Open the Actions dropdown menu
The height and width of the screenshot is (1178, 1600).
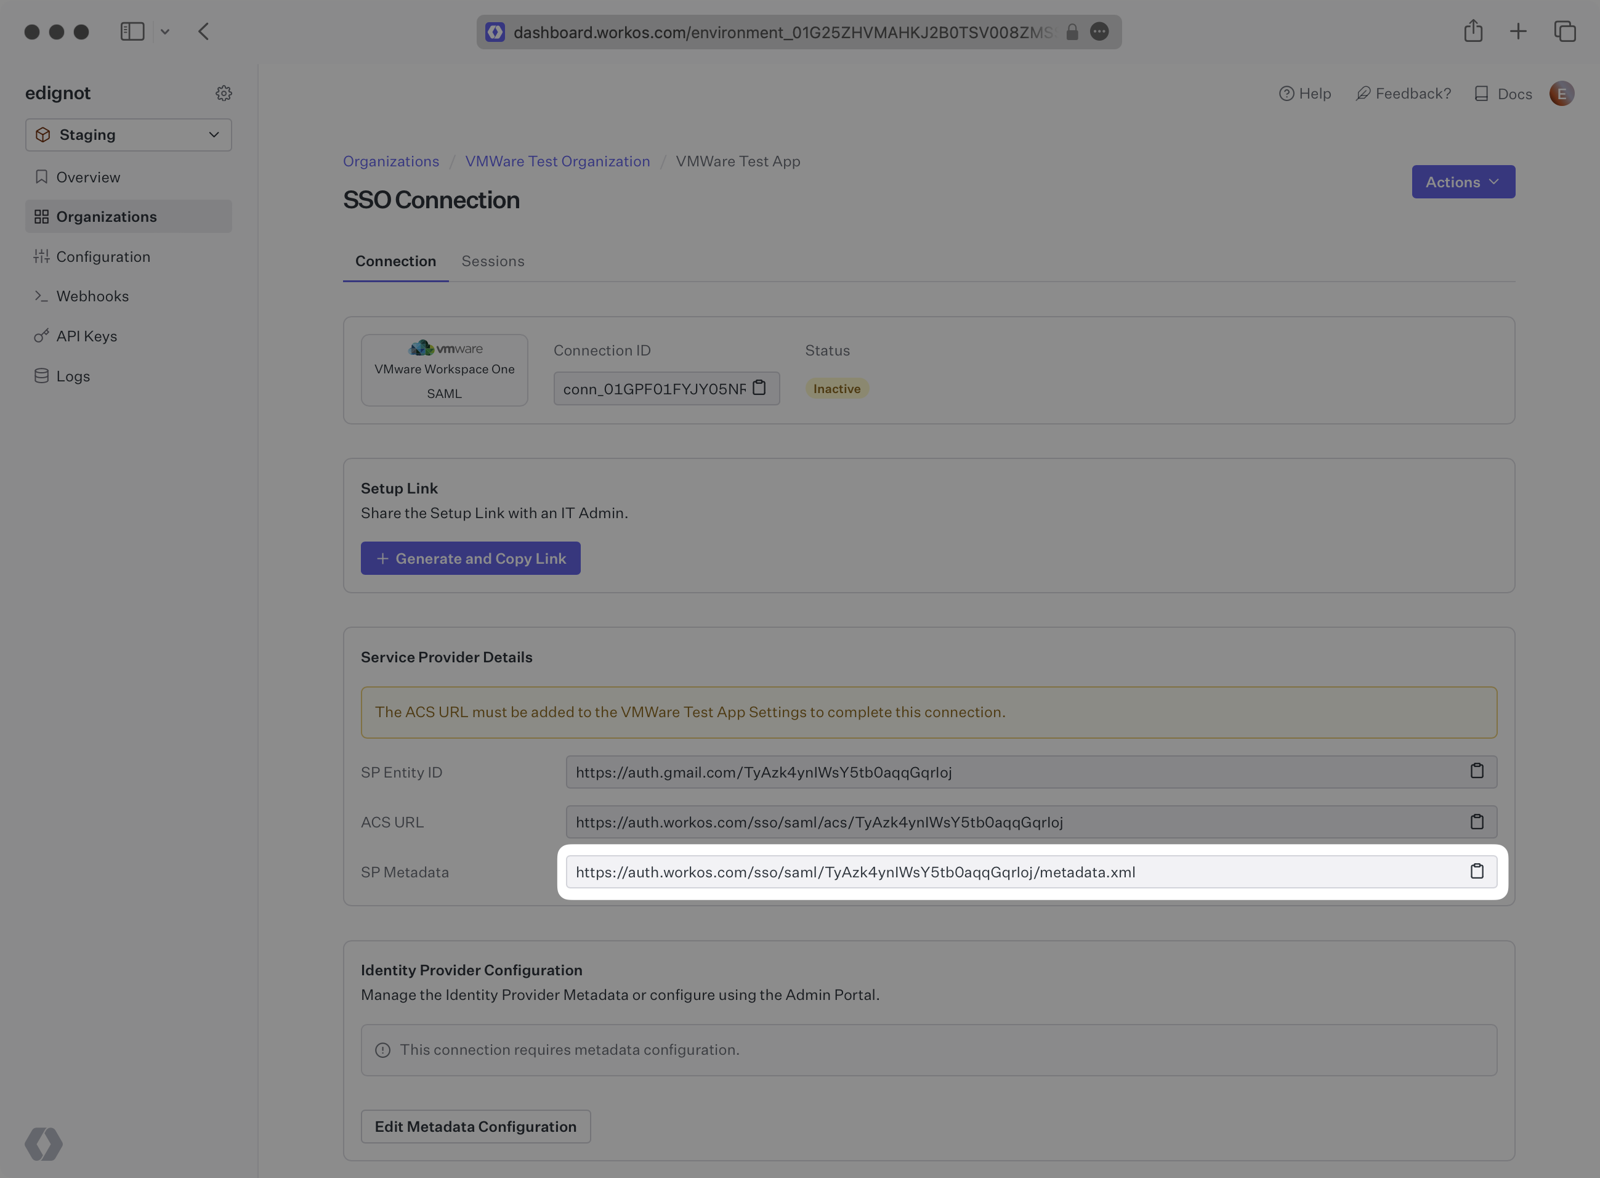pos(1463,182)
